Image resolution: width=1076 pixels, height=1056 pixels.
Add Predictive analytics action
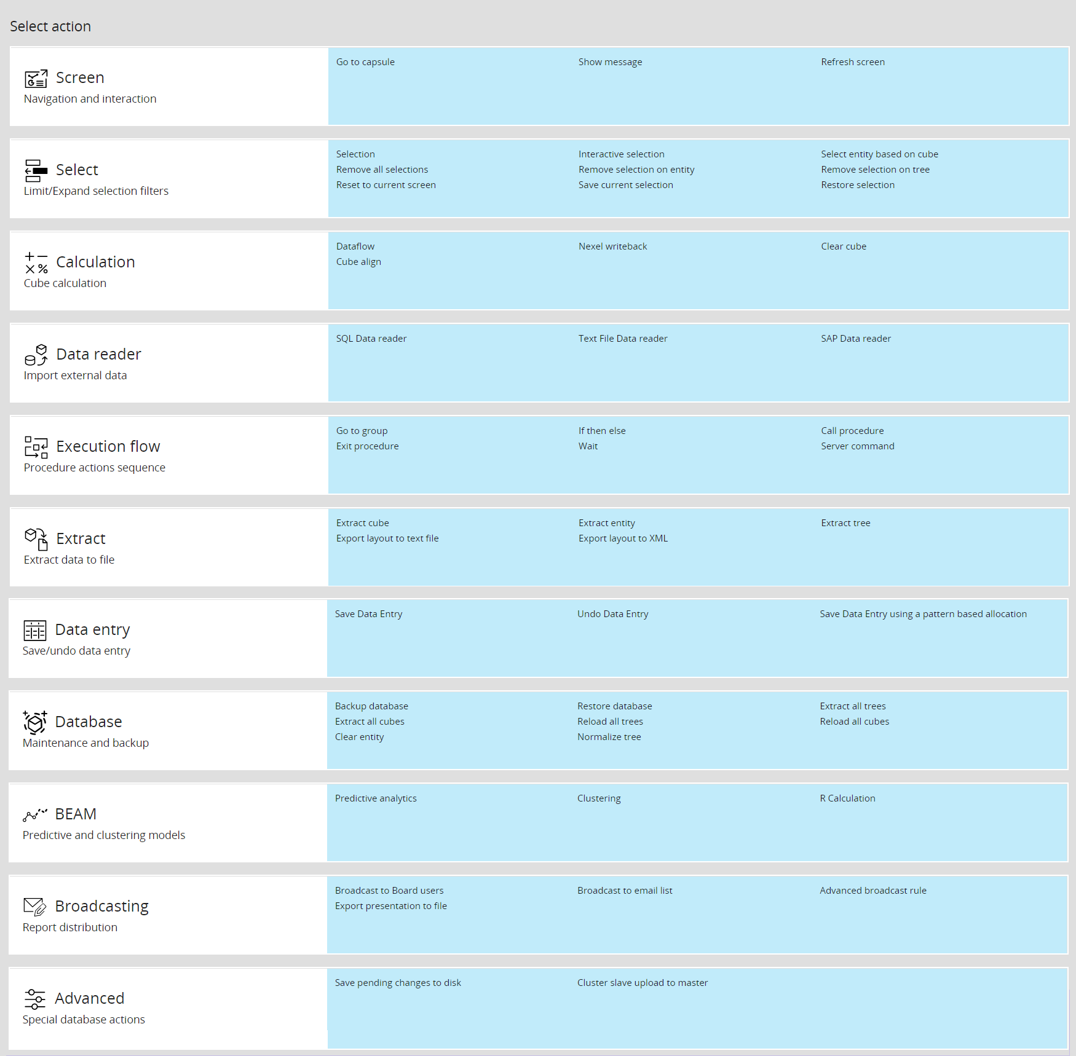376,798
